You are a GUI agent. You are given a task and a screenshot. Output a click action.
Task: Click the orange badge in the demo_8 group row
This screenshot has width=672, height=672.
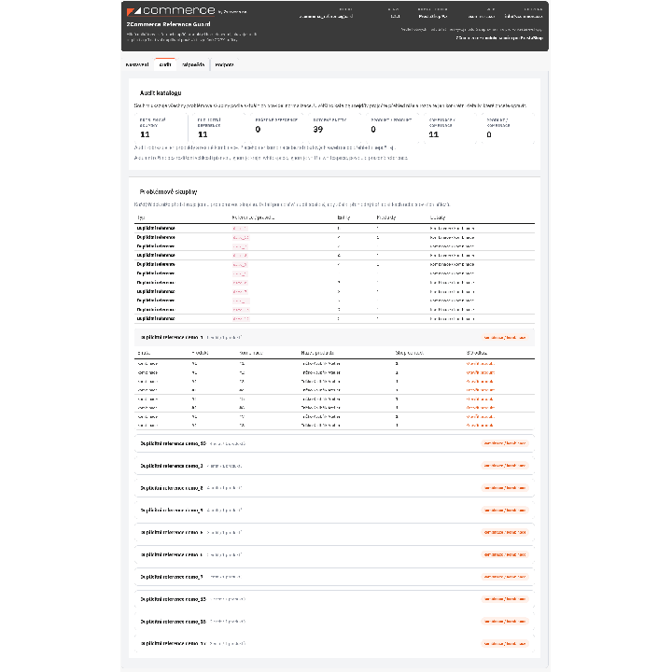(x=504, y=488)
